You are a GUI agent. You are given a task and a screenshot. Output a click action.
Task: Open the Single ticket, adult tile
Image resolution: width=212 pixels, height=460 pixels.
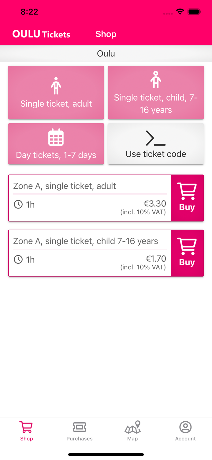[x=56, y=92]
